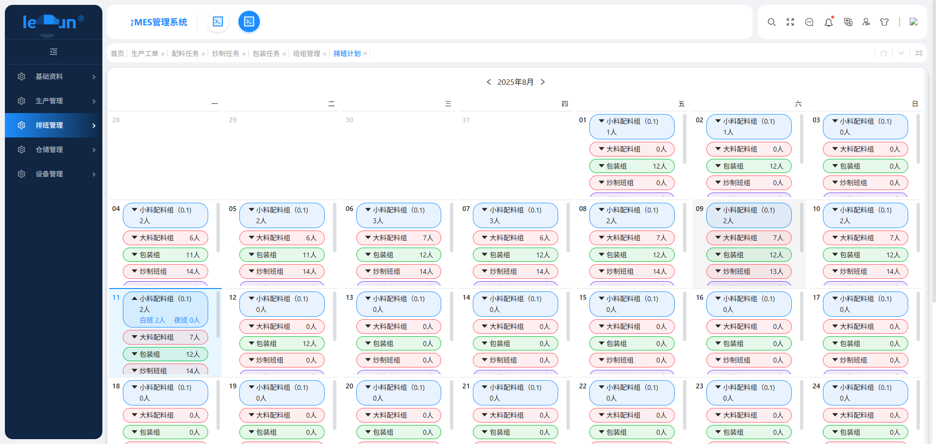Expand 大料配料组 6人 on day 07

click(x=515, y=238)
